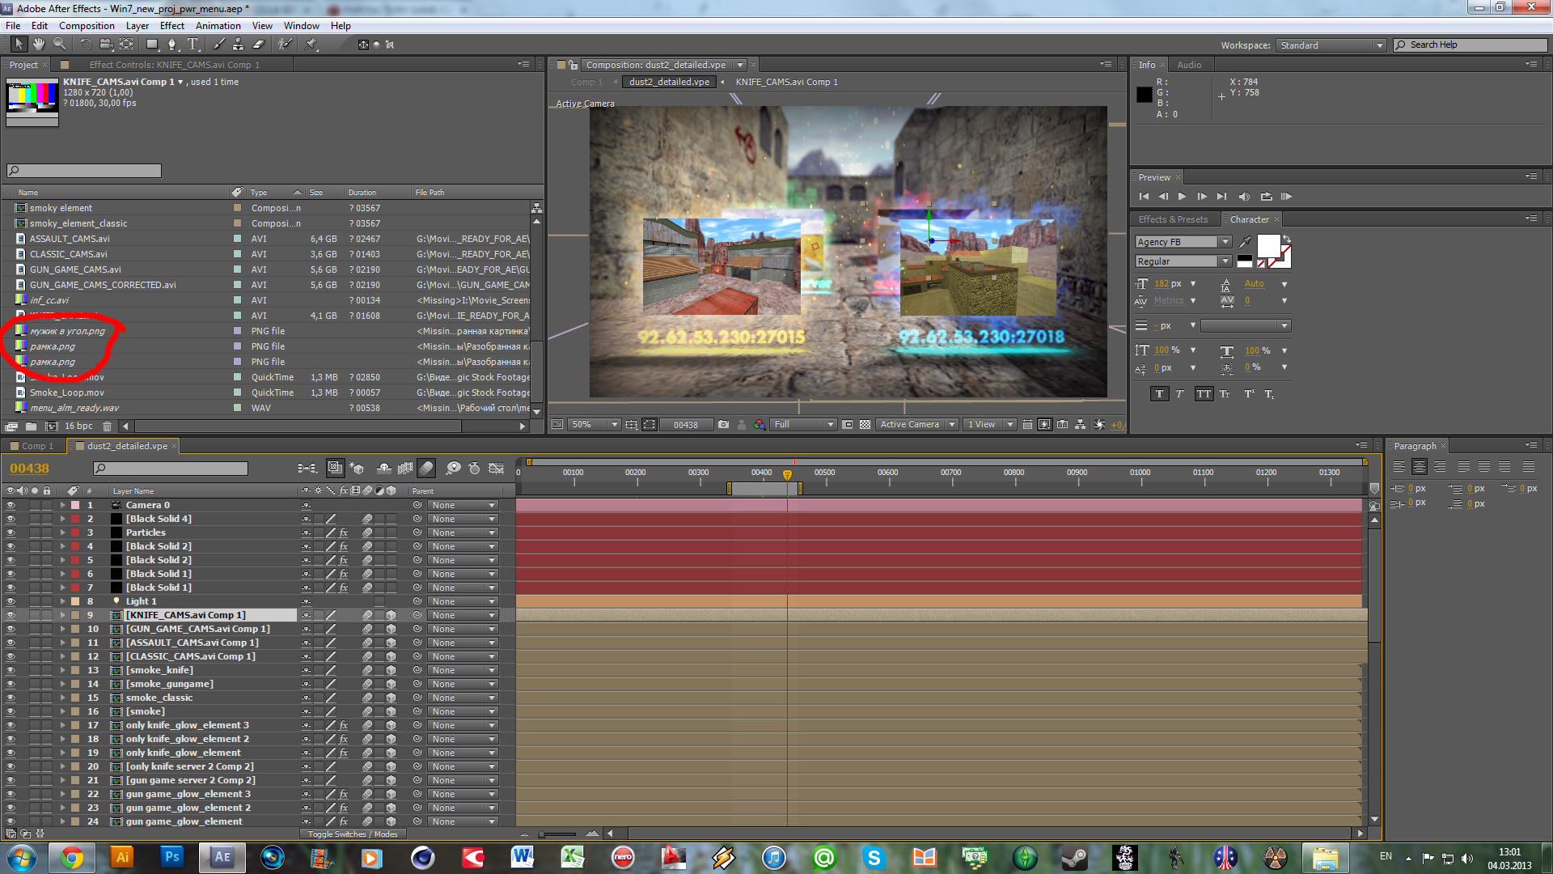This screenshot has width=1553, height=874.
Task: Open the Full resolution dropdown
Action: tap(804, 425)
